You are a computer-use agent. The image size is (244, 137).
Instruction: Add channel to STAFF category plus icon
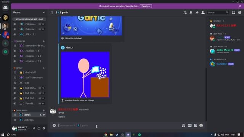pos(44,68)
